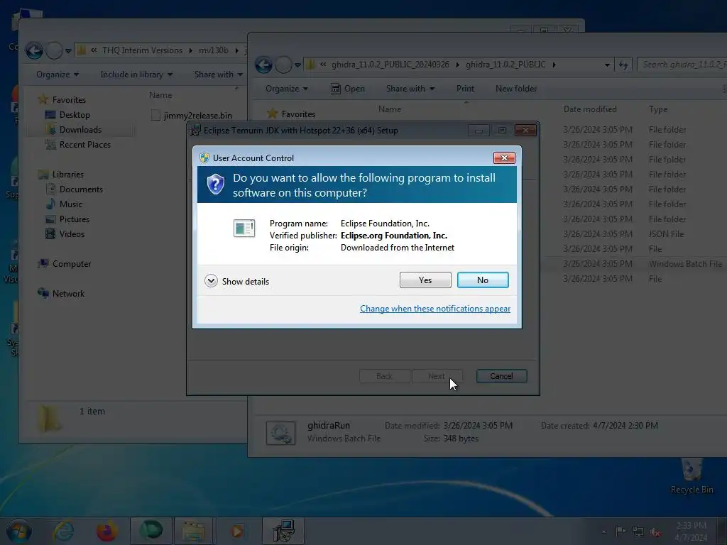
Task: Click Back in Temurin JDK Setup
Action: tap(384, 376)
